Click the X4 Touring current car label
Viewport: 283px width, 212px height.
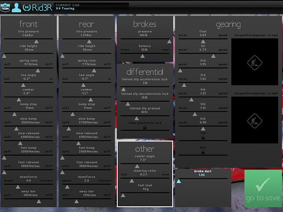pyautogui.click(x=65, y=8)
